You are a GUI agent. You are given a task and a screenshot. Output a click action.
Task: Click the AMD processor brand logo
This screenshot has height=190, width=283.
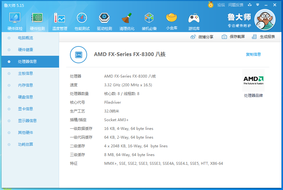coord(253,80)
